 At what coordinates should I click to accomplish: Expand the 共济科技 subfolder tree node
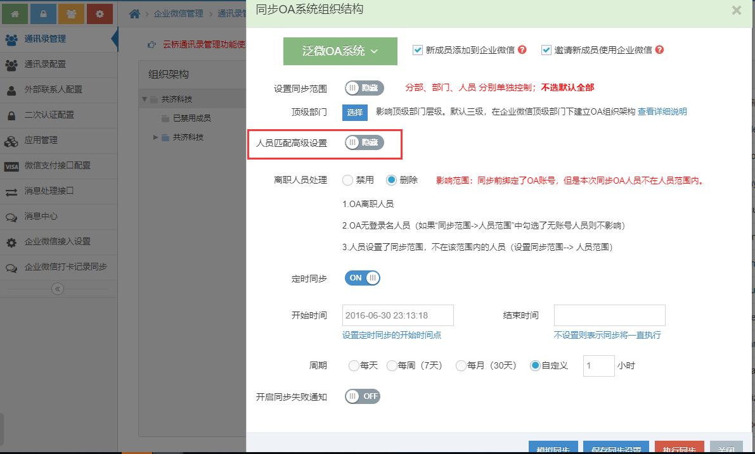click(x=156, y=137)
